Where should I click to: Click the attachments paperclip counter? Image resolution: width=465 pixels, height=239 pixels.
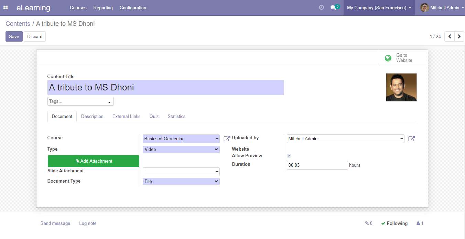pyautogui.click(x=369, y=224)
